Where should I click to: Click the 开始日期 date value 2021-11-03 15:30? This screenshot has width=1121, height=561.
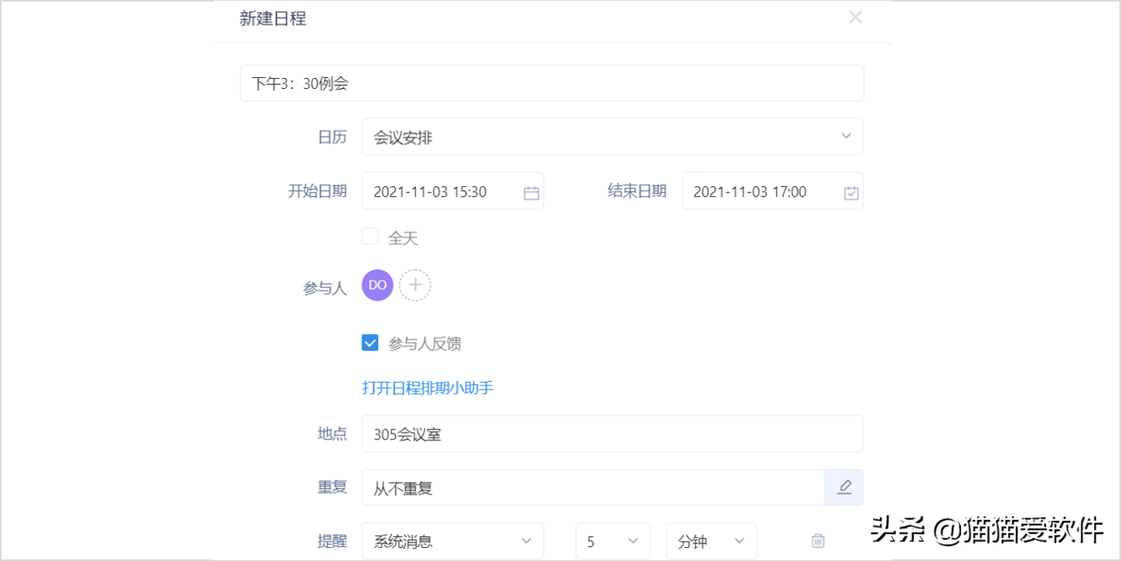click(441, 191)
